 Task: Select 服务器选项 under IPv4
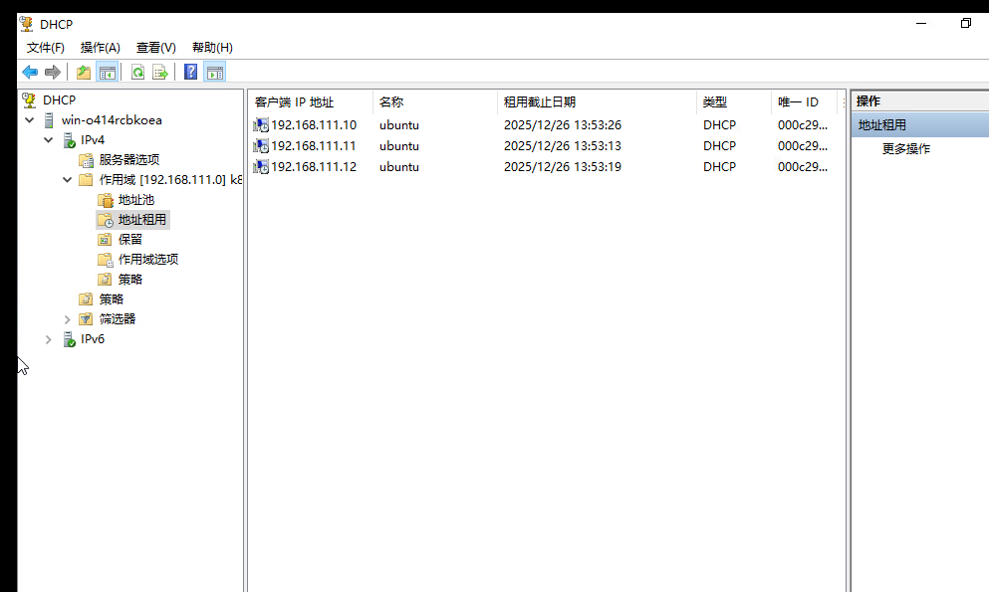[x=128, y=160]
